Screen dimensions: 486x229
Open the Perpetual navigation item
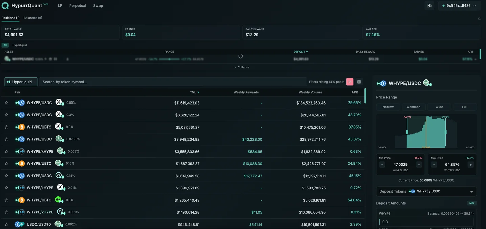pos(78,6)
